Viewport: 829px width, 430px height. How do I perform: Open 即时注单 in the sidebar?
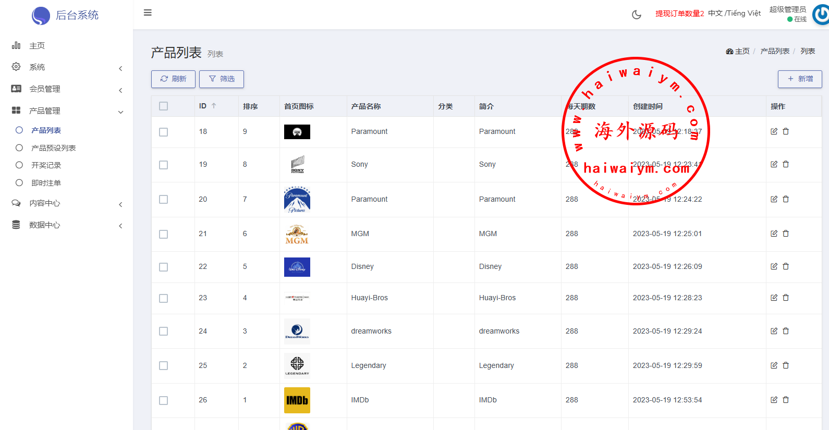click(x=46, y=183)
